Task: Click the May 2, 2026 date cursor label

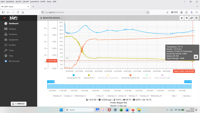Action: 184,71
